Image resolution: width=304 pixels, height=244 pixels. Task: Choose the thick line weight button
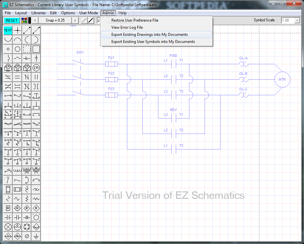(91, 20)
